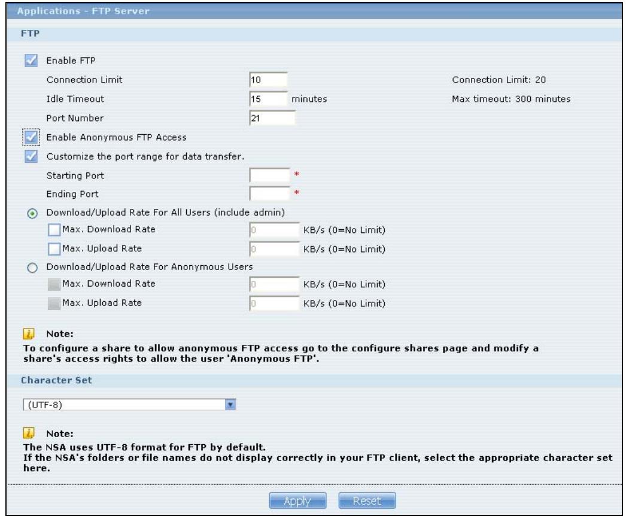Click the 'Starting Port' label
Screen dimensions: 626x516
[x=75, y=176]
